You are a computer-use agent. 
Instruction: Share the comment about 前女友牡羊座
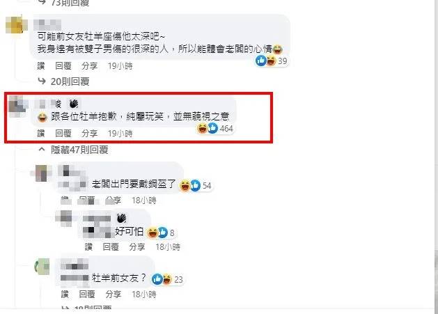[90, 66]
